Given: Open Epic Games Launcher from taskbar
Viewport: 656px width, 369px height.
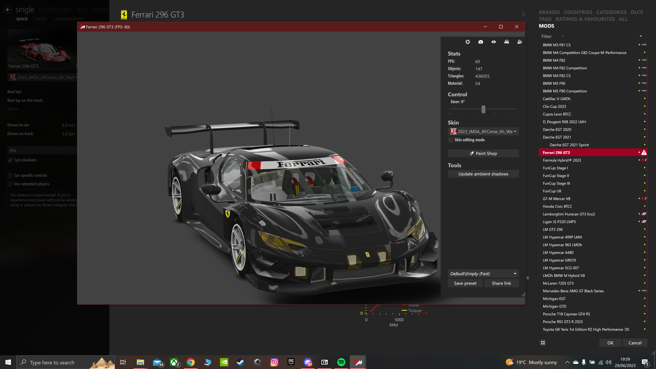Looking at the screenshot, I should (291, 362).
